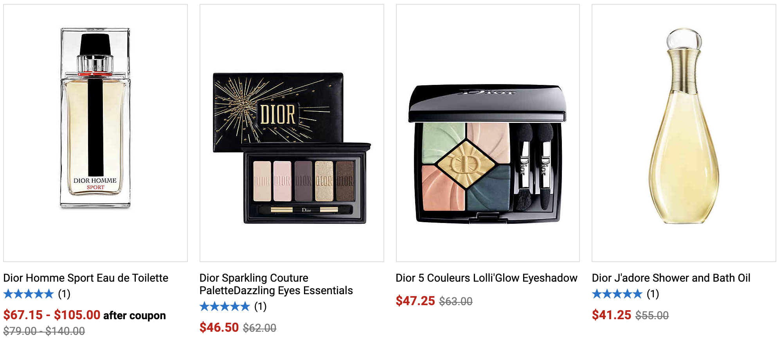Viewport: 781px width, 338px height.
Task: Click the $41.25 sale price
Action: coord(612,315)
